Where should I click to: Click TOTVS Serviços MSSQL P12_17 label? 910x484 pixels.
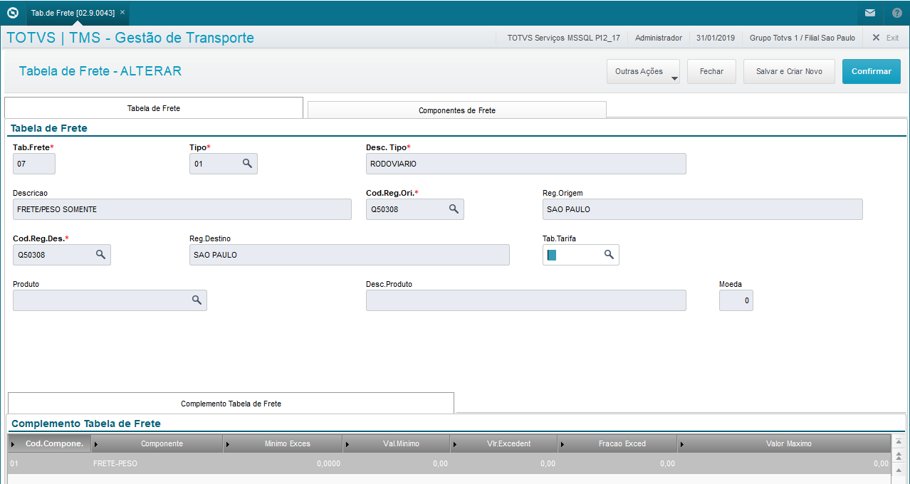click(x=564, y=38)
